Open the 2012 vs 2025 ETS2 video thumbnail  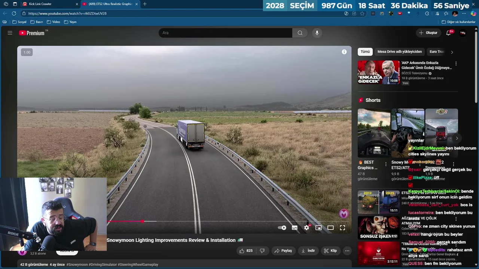point(378,202)
